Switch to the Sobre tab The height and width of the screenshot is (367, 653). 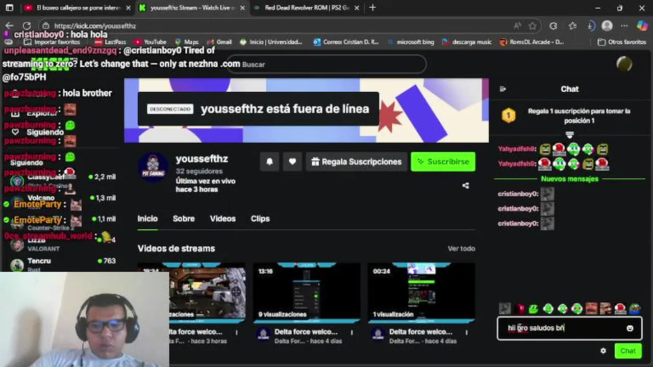(x=184, y=218)
